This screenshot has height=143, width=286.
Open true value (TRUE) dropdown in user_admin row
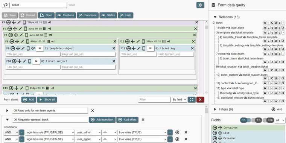tap(143, 132)
